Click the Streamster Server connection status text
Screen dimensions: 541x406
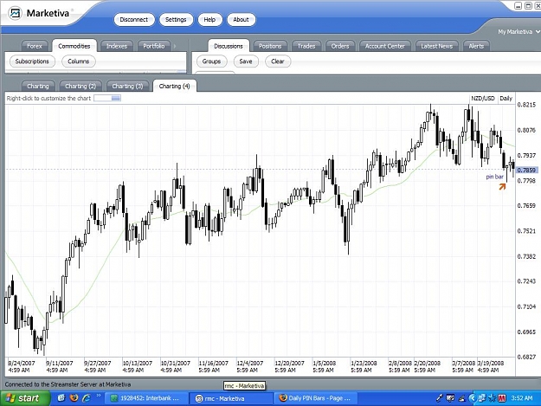point(68,384)
